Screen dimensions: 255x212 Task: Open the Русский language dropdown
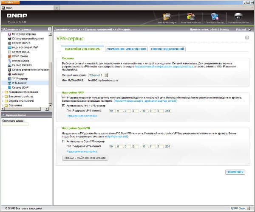tap(249, 30)
